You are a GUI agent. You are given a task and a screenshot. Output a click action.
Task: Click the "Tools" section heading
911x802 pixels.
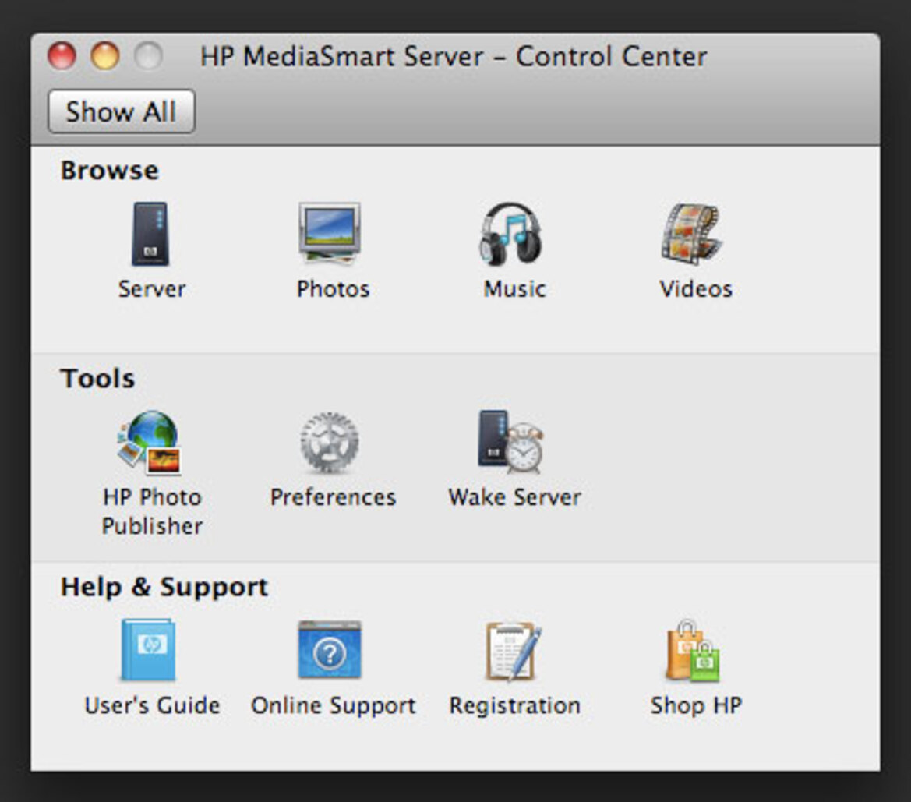[97, 378]
